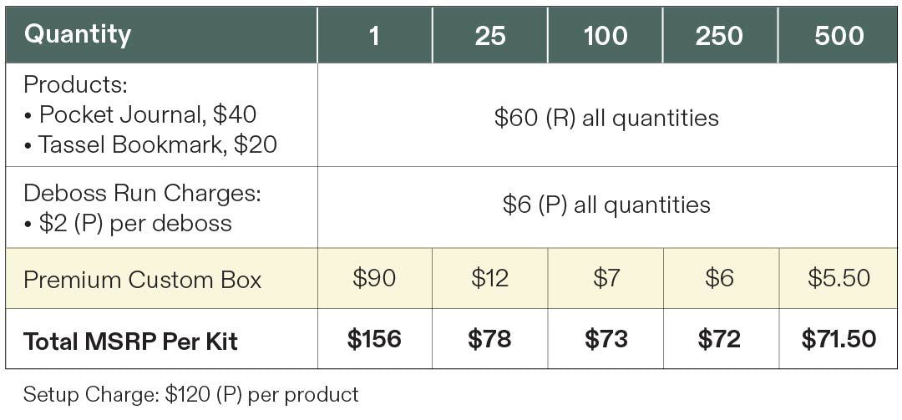Click the Total MSRP Per Kit label
The height and width of the screenshot is (420, 902).
pos(130,341)
